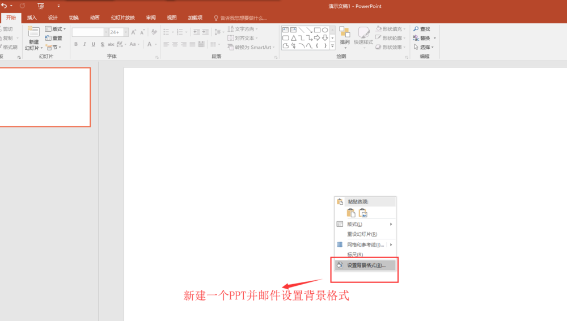Screen dimensions: 567x321
Task: Click Decrease List Level indent icon
Action: tap(196, 32)
